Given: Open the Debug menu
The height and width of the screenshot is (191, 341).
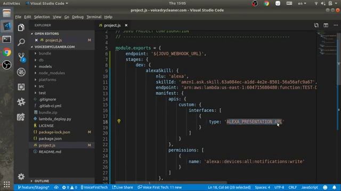Looking at the screenshot, I should pyautogui.click(x=78, y=17).
